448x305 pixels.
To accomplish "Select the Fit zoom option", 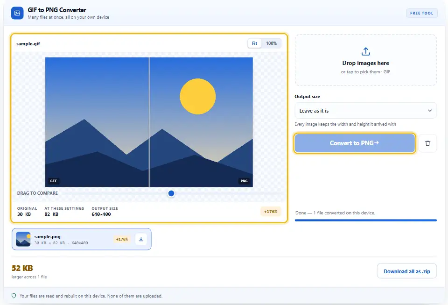I will (x=254, y=43).
